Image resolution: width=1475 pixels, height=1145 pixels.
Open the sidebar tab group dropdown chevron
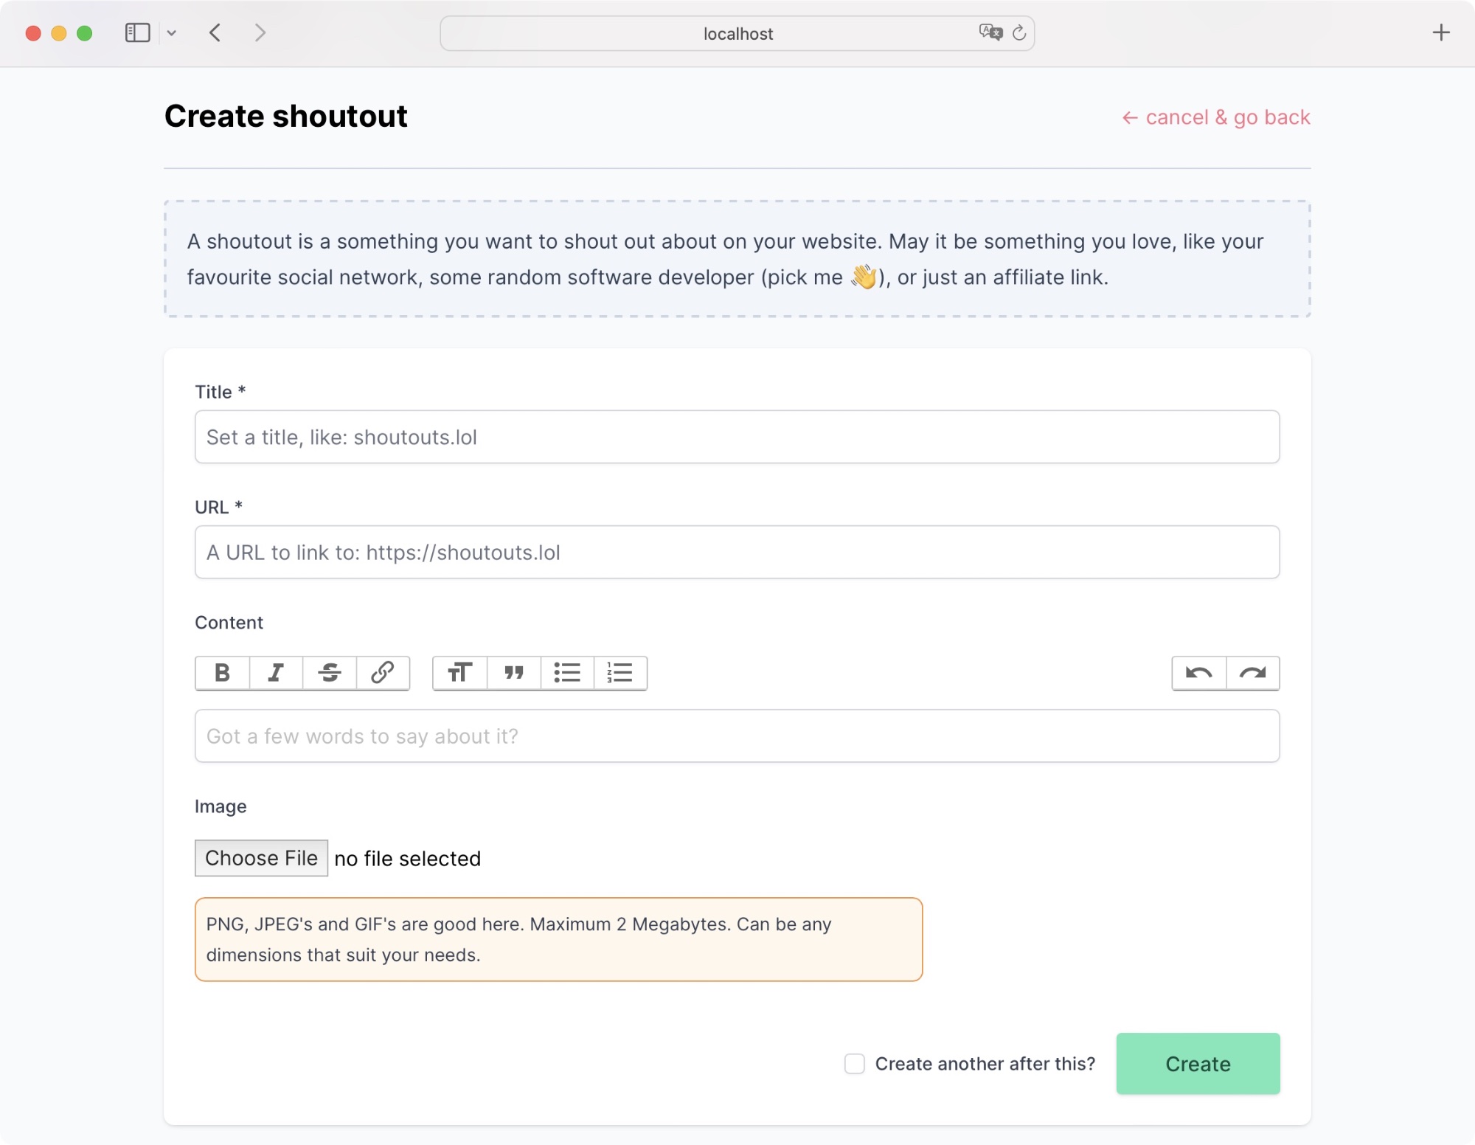click(x=172, y=33)
